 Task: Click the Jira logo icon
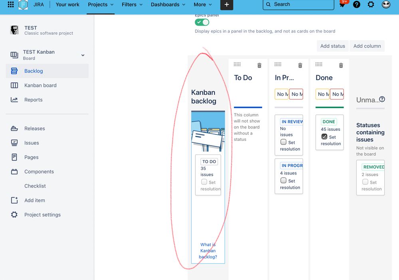pyautogui.click(x=23, y=4)
